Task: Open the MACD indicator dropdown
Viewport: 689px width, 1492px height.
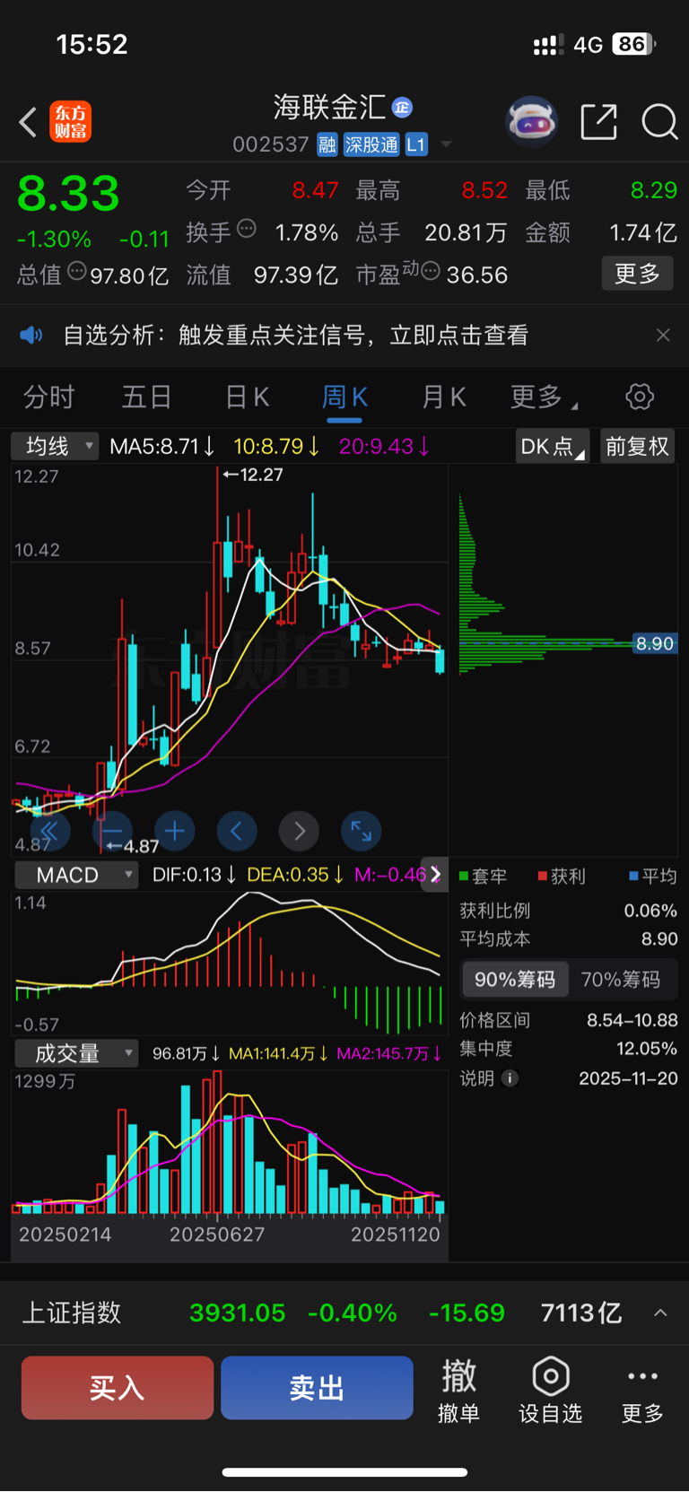Action: pos(76,875)
